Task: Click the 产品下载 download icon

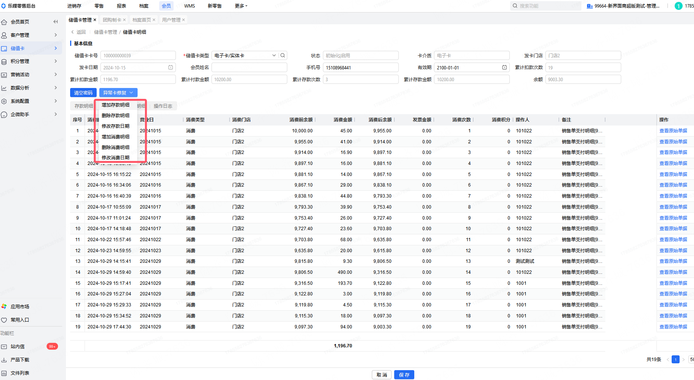Action: point(4,360)
